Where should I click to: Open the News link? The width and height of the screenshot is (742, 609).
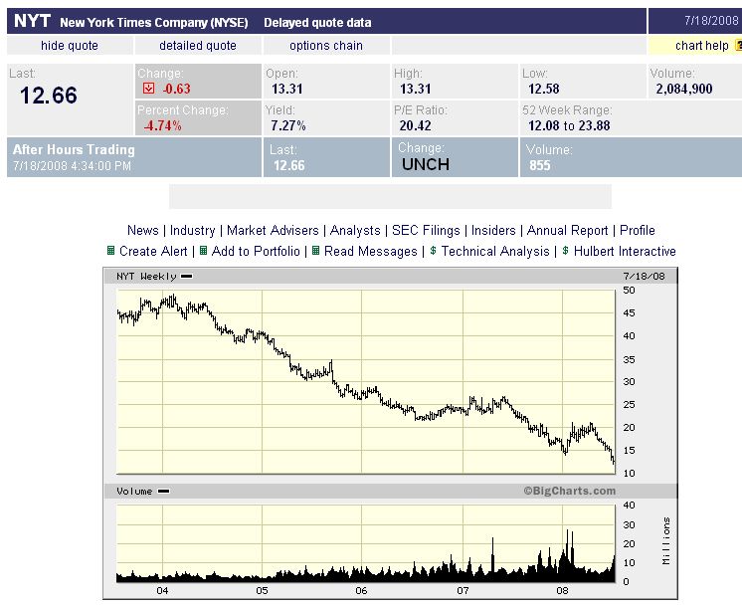pos(142,230)
